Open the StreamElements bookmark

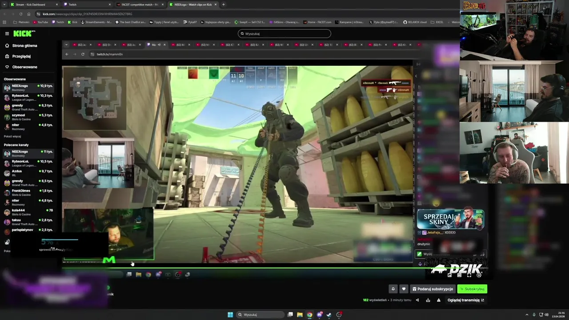tap(96, 22)
